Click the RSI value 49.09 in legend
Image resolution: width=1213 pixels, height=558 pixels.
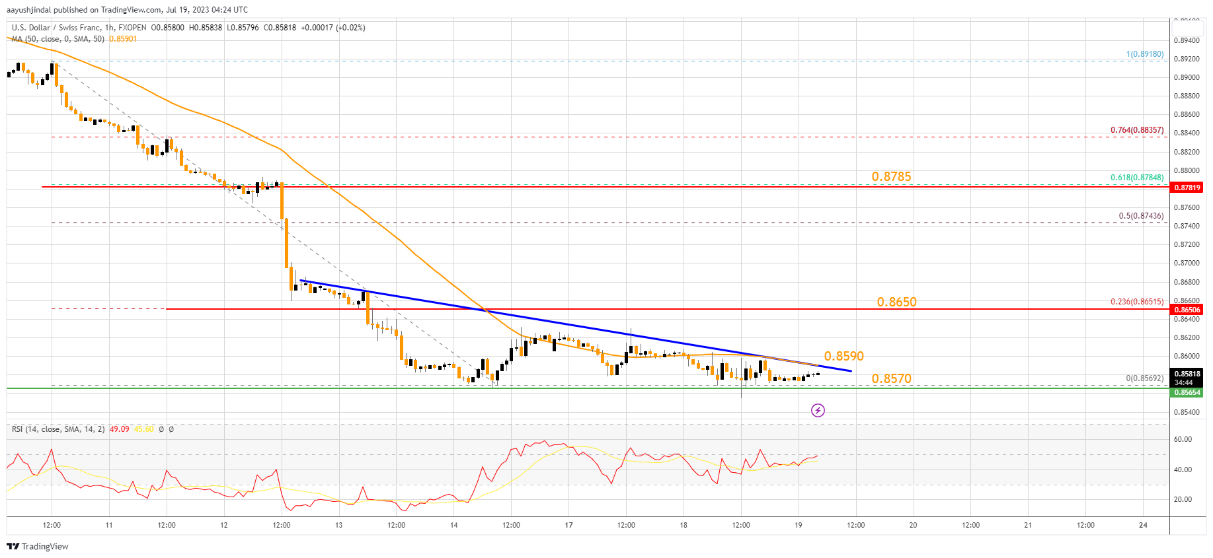pos(119,429)
